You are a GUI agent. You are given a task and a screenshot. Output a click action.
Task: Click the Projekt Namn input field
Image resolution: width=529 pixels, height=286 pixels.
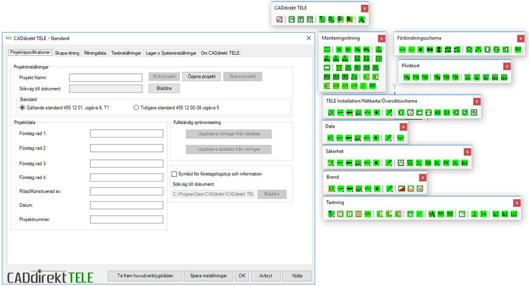click(x=105, y=78)
